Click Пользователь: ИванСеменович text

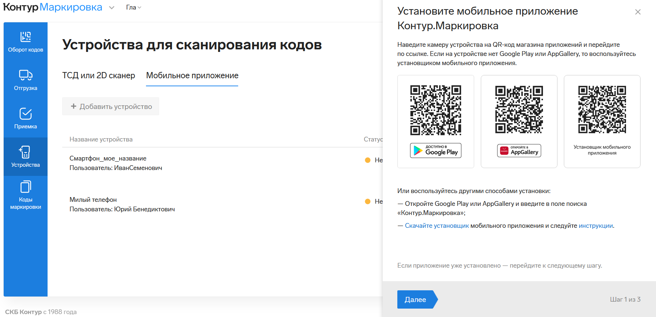point(116,168)
